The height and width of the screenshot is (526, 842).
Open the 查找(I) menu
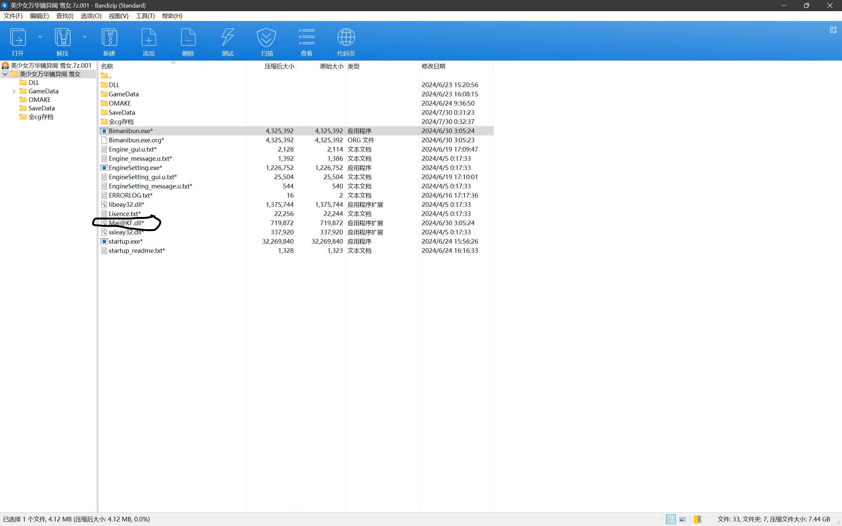click(x=65, y=16)
